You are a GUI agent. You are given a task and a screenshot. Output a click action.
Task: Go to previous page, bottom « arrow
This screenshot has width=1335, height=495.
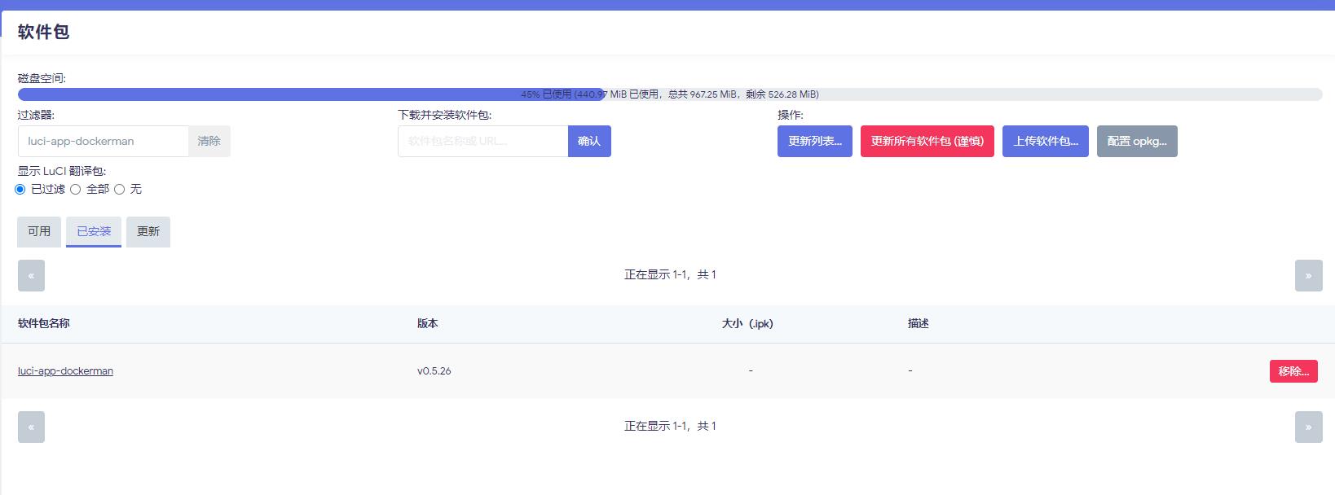pyautogui.click(x=31, y=427)
